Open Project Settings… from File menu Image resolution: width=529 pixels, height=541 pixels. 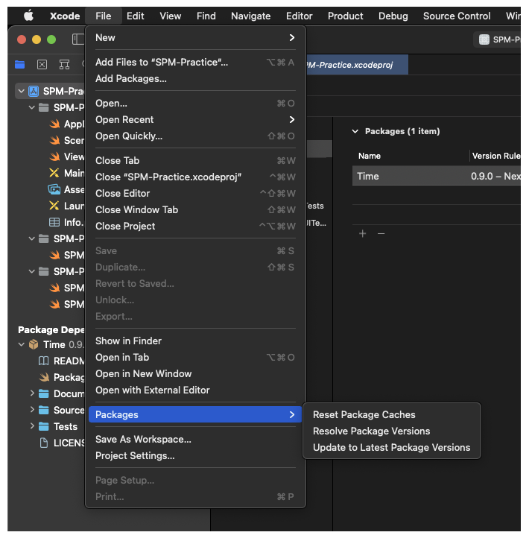coord(195,455)
